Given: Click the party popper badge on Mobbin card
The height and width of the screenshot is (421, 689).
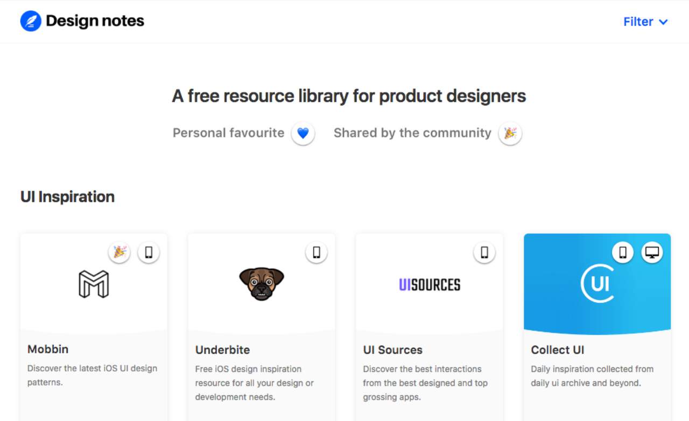Looking at the screenshot, I should 119,252.
